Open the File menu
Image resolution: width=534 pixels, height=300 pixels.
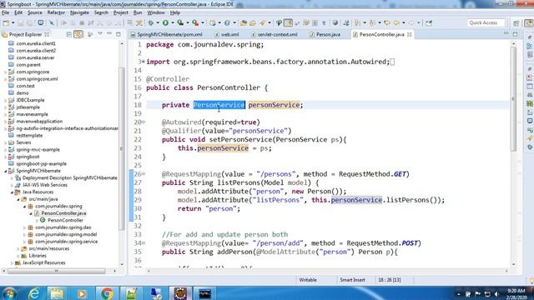6,12
